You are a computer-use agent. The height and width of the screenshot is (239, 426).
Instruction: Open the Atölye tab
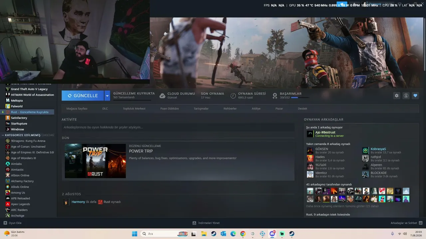pyautogui.click(x=256, y=109)
